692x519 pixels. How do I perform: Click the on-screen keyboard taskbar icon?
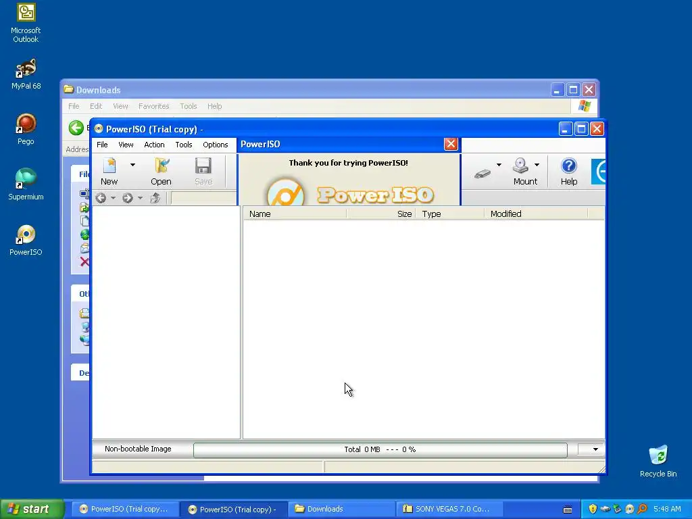[568, 510]
